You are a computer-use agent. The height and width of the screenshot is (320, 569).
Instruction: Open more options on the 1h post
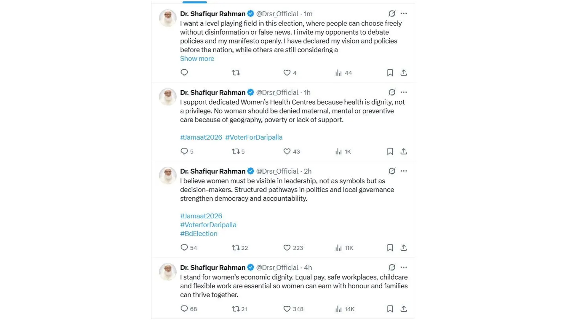(x=404, y=92)
